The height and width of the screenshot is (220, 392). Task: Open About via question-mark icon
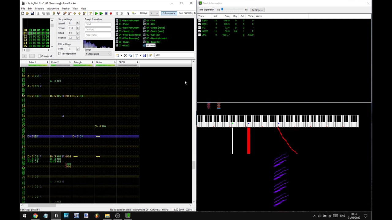(x=54, y=13)
